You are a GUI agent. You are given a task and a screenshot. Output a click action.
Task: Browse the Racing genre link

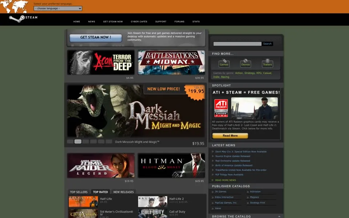tap(225, 77)
